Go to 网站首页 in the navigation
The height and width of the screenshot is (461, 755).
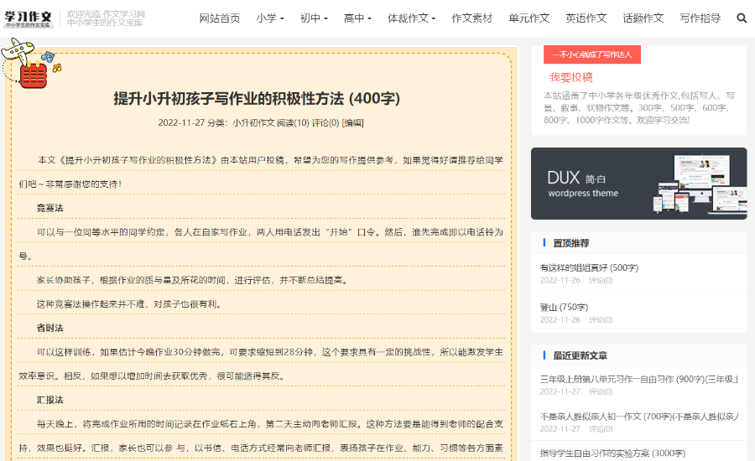pyautogui.click(x=220, y=18)
